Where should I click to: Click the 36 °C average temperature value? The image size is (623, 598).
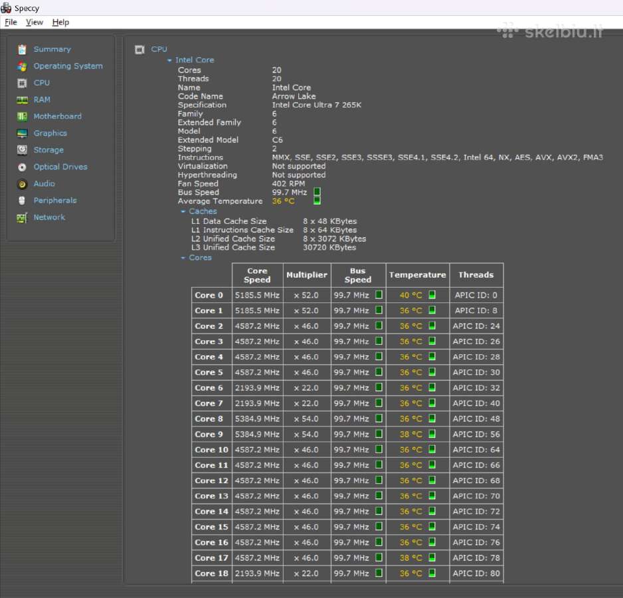[284, 201]
